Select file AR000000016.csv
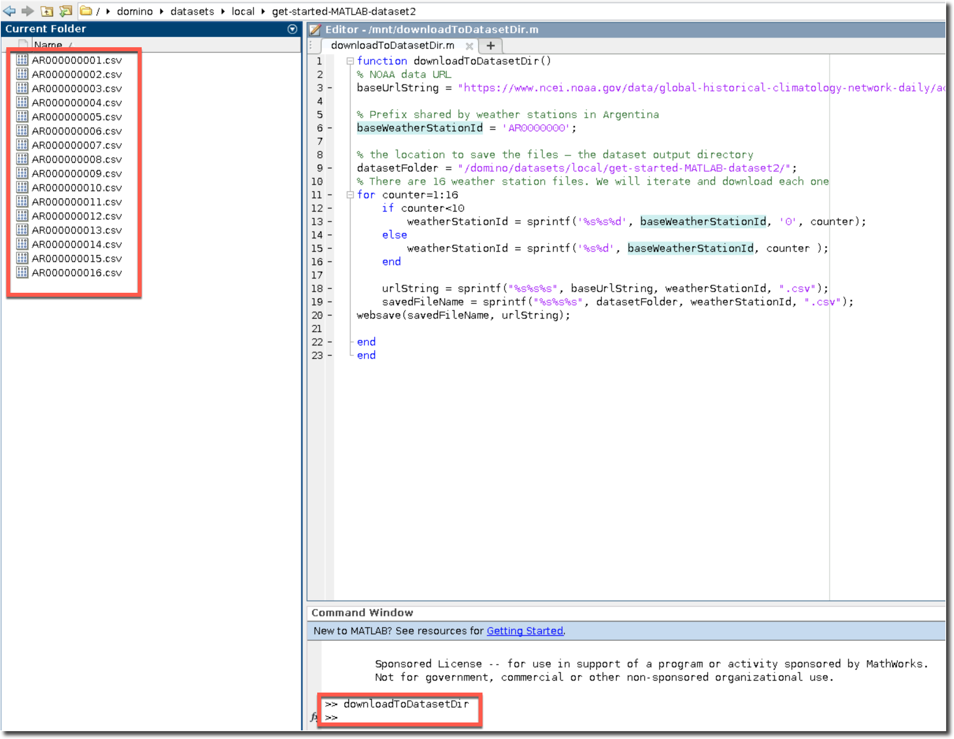The image size is (954, 739). [x=76, y=273]
